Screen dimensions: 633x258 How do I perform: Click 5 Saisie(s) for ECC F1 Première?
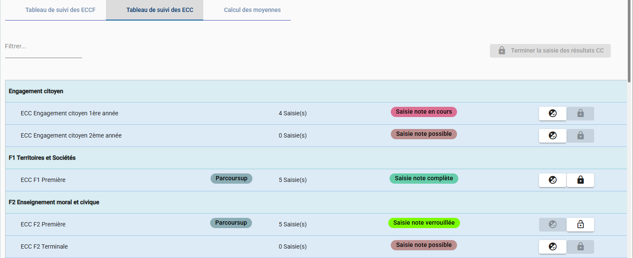[293, 180]
